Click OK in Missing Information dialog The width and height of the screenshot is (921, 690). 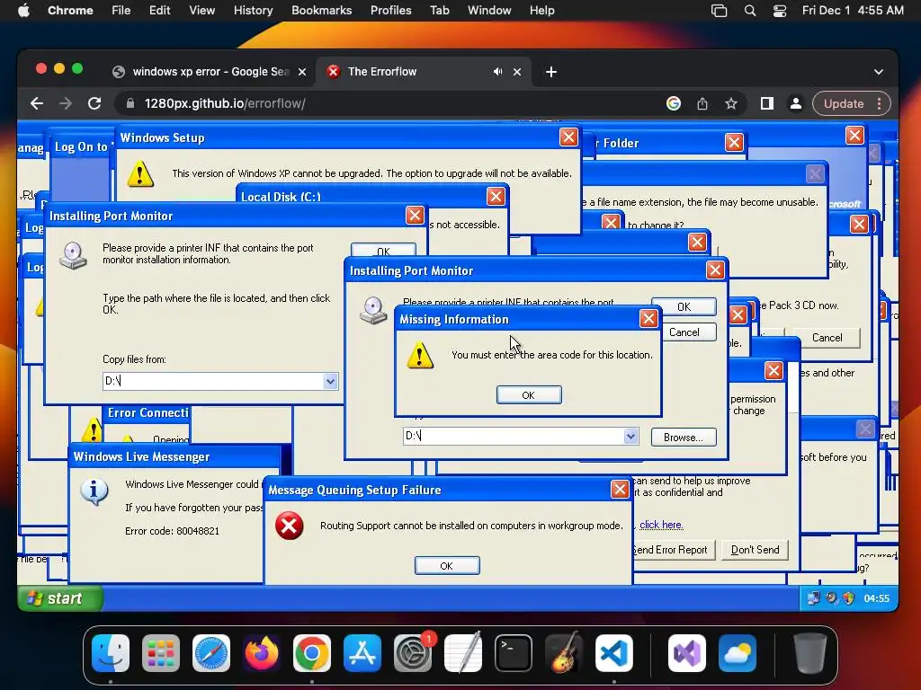pos(529,395)
